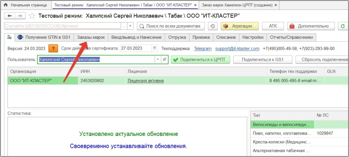Click the certificate date field 27.03.2023
The height and width of the screenshot is (157, 349).
pyautogui.click(x=136, y=48)
